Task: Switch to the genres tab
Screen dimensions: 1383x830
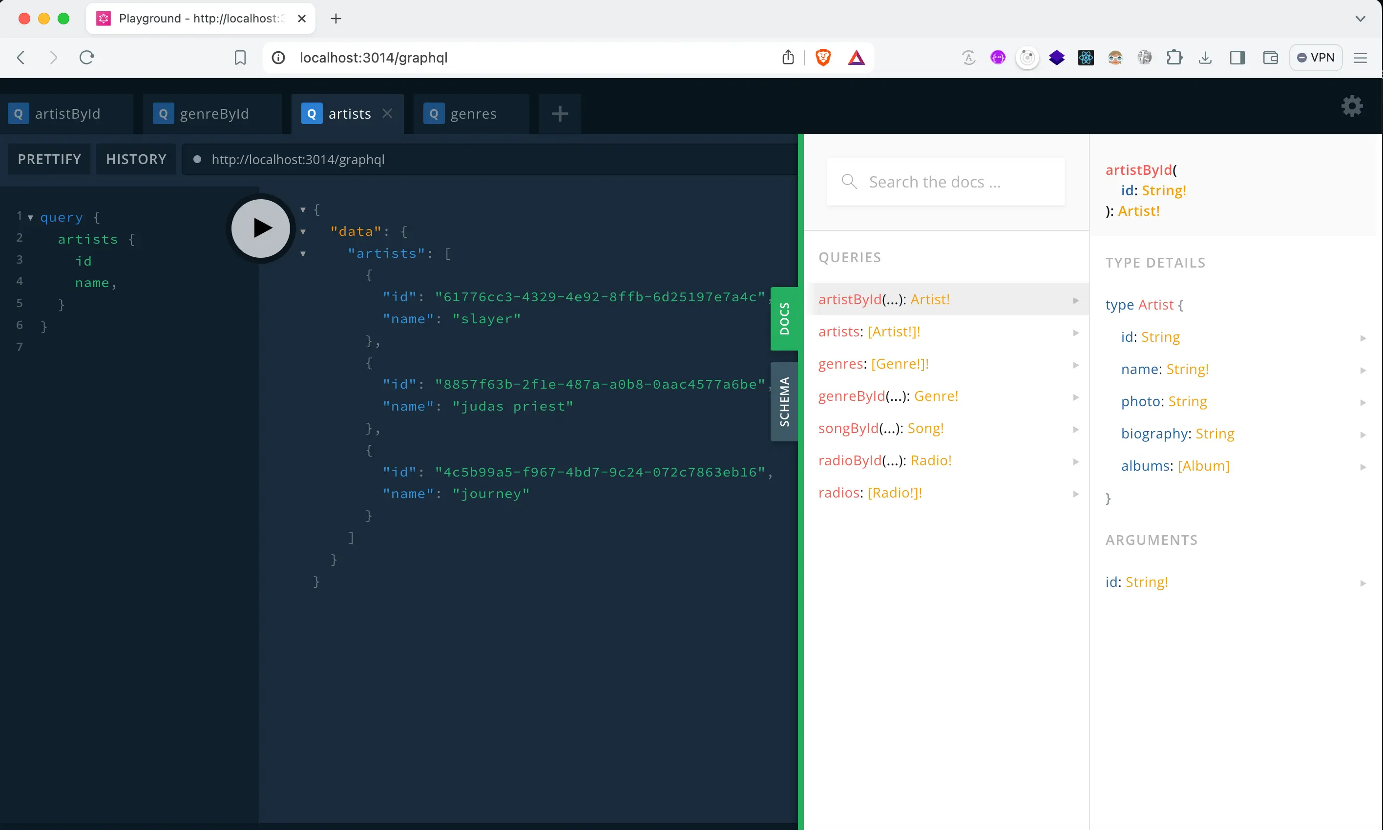Action: 473,113
